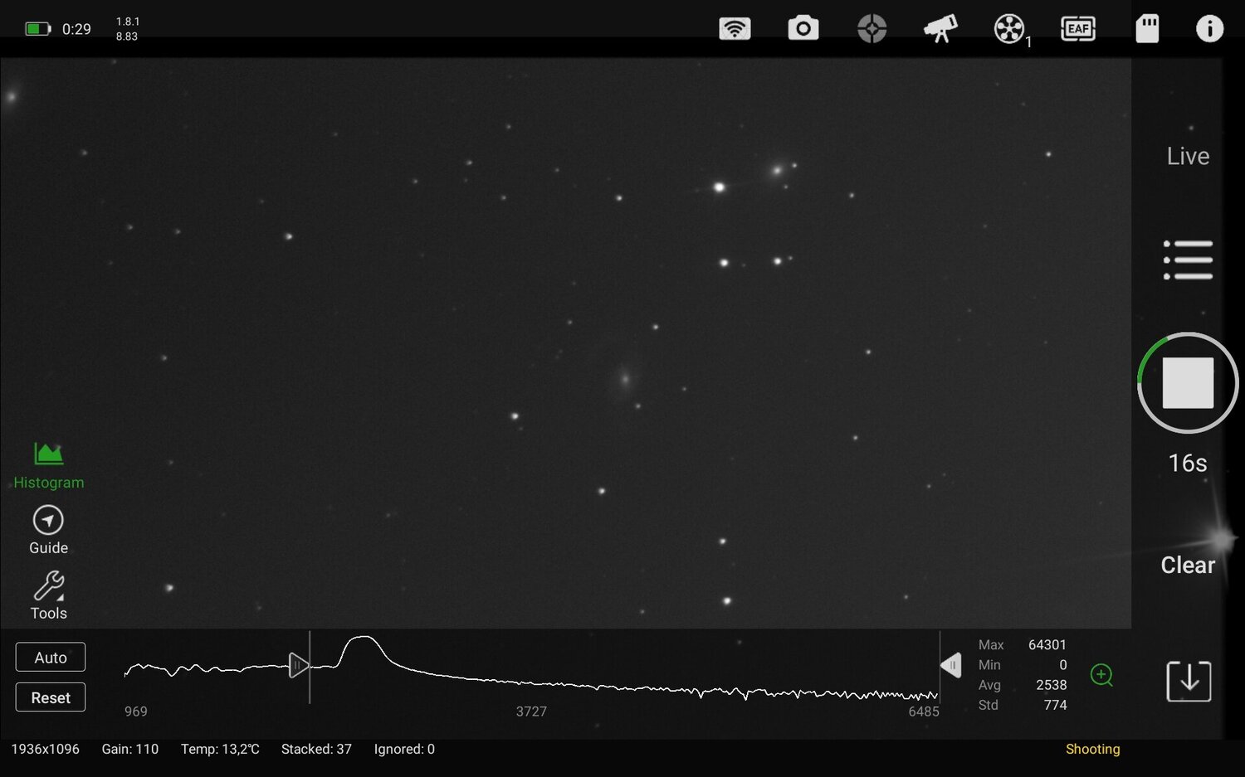Click the stacked star field preview image
This screenshot has height=777, width=1245.
point(565,342)
